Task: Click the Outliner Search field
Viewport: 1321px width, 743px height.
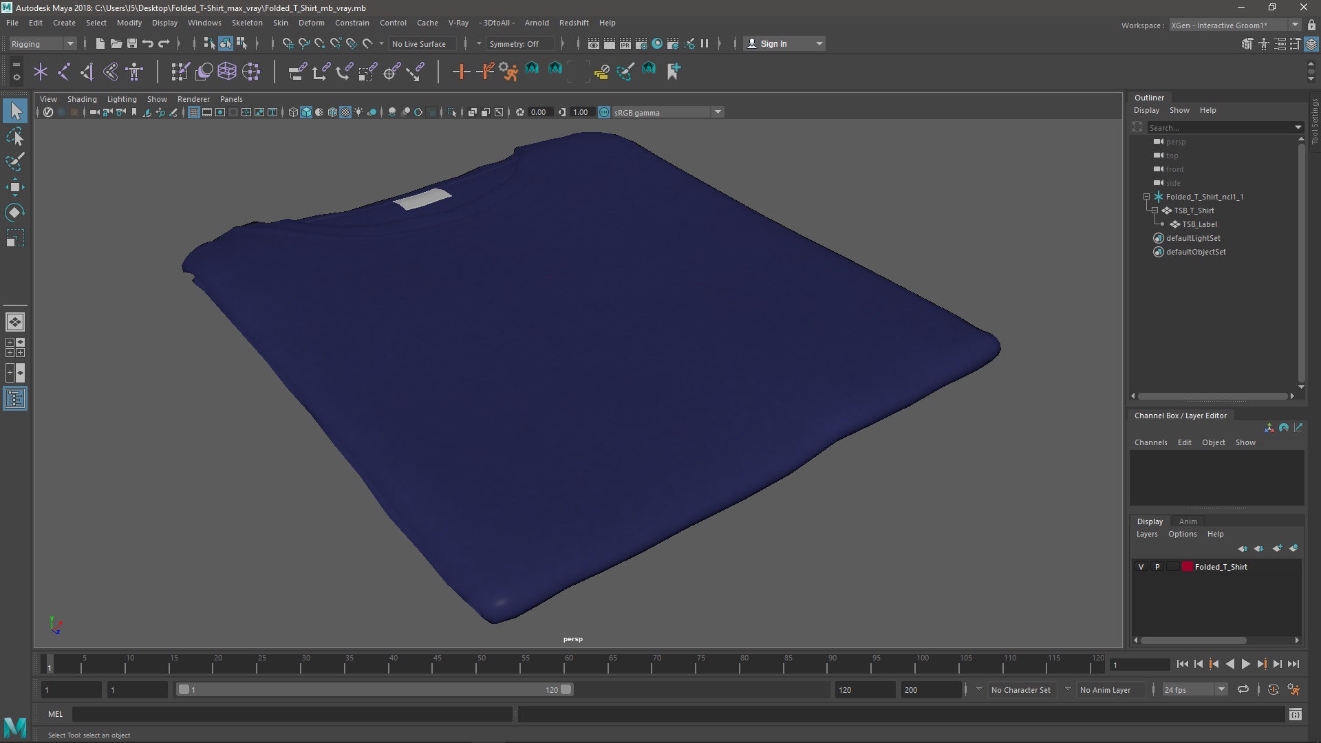Action: click(1220, 127)
